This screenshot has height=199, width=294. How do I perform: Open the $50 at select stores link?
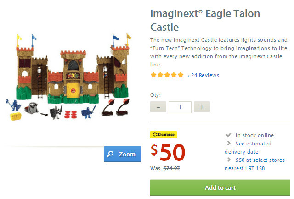click(260, 160)
